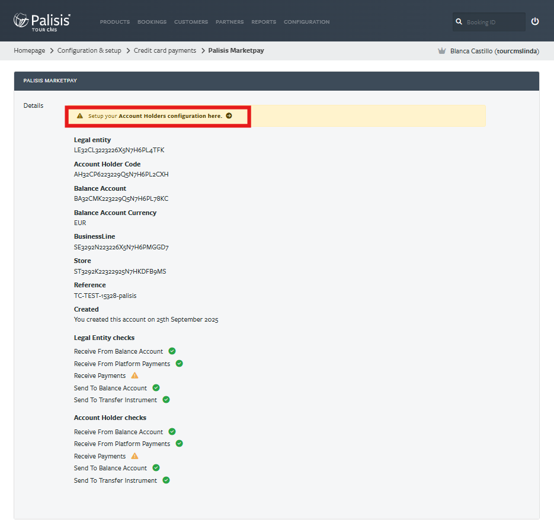554x526 pixels.
Task: Click green check for Account Holder Send To Transfer Instrument
Action: [x=166, y=480]
